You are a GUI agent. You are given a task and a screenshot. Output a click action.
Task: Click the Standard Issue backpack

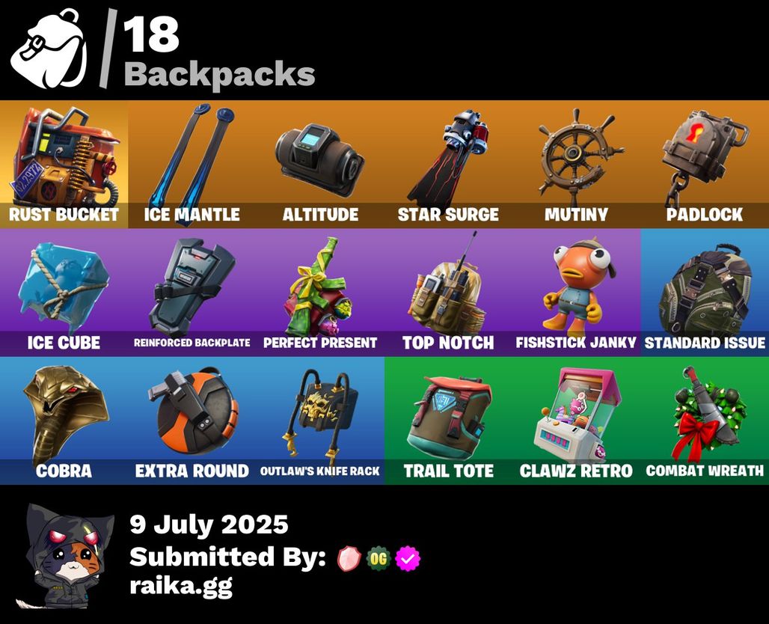[x=705, y=293]
